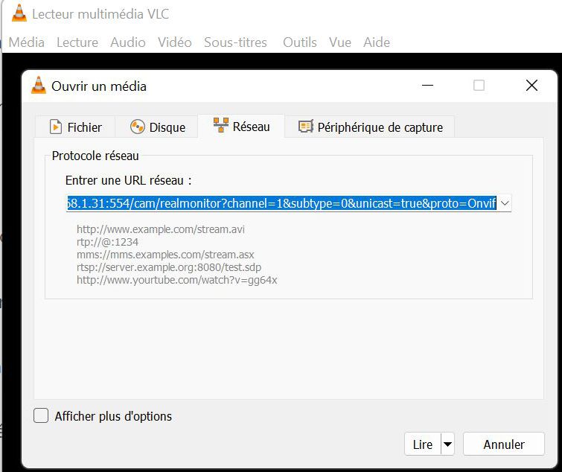Image resolution: width=562 pixels, height=472 pixels.
Task: Click the Annuler button
Action: 504,444
